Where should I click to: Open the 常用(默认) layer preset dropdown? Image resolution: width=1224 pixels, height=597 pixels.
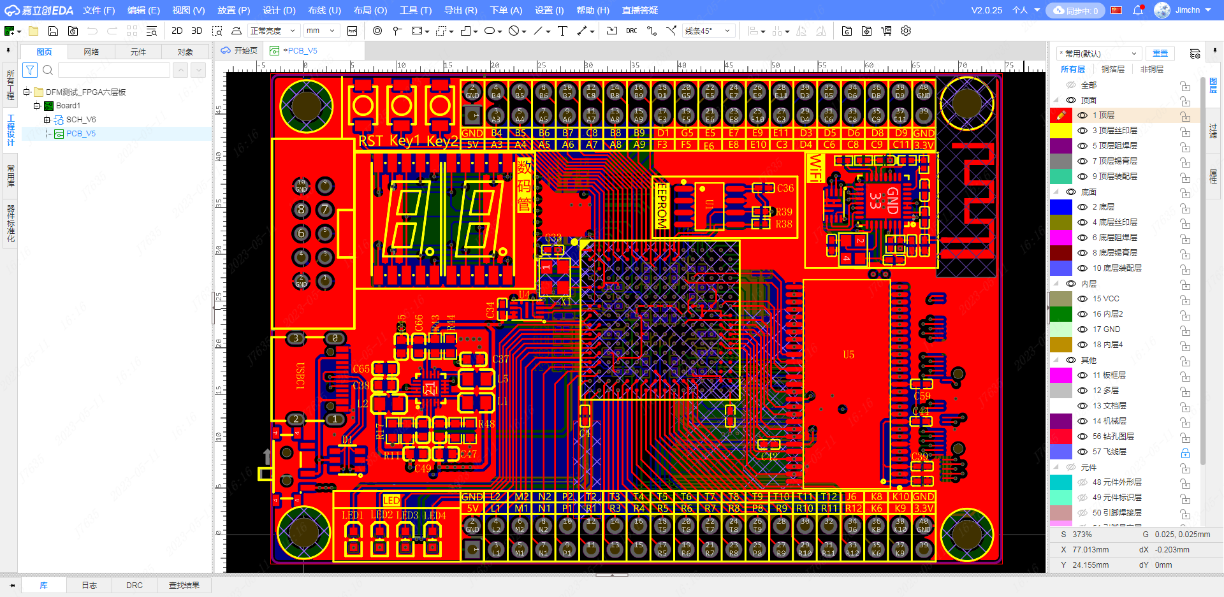1098,54
